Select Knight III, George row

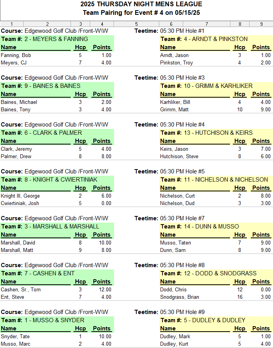click(x=57, y=196)
